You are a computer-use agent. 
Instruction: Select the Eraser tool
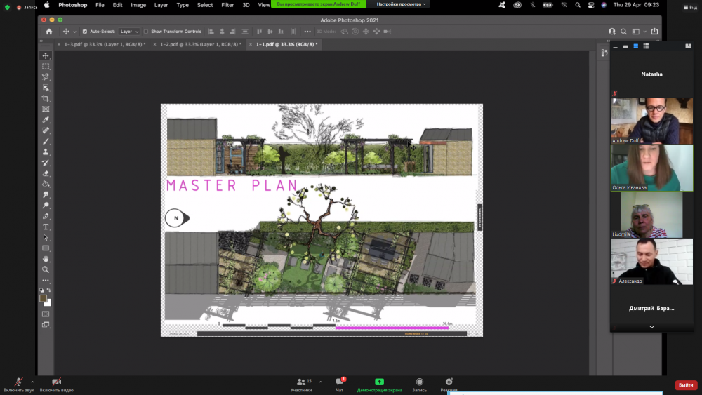tap(46, 173)
